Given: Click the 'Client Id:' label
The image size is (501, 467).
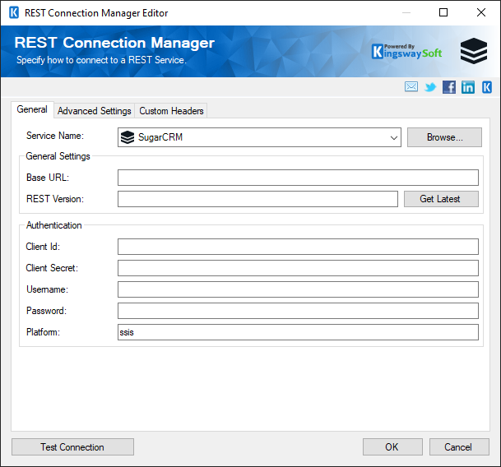Looking at the screenshot, I should pyautogui.click(x=43, y=247).
